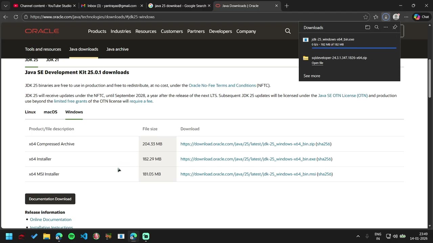This screenshot has height=243, width=433.
Task: Open the Developers menu
Action: (221, 31)
